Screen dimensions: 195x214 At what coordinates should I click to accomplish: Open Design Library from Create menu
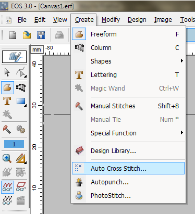click(x=128, y=150)
